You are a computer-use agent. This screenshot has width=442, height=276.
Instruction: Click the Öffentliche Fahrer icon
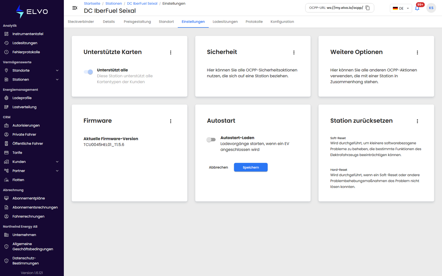(6, 144)
